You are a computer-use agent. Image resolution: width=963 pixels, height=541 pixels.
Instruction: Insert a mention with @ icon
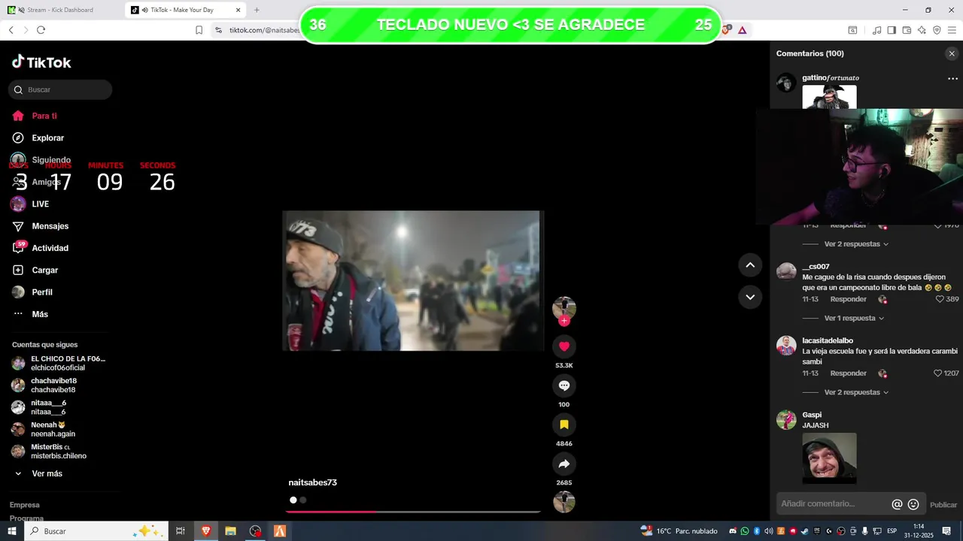click(x=897, y=504)
